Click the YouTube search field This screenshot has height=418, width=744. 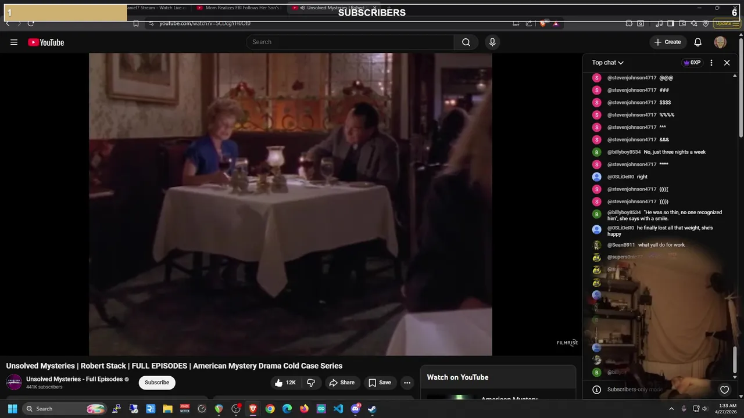350,42
